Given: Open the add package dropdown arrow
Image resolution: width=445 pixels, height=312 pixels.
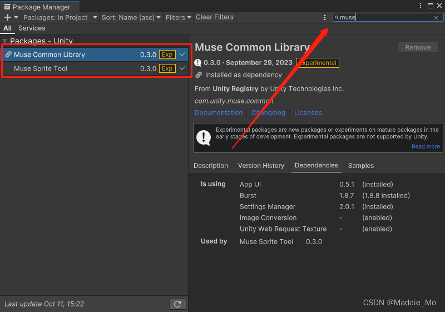Looking at the screenshot, I should [x=16, y=18].
